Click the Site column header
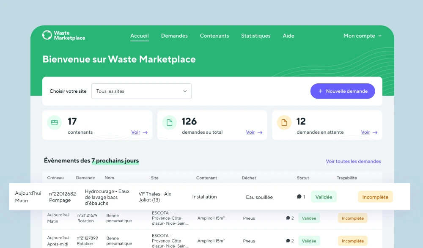This screenshot has width=423, height=248. (154, 178)
